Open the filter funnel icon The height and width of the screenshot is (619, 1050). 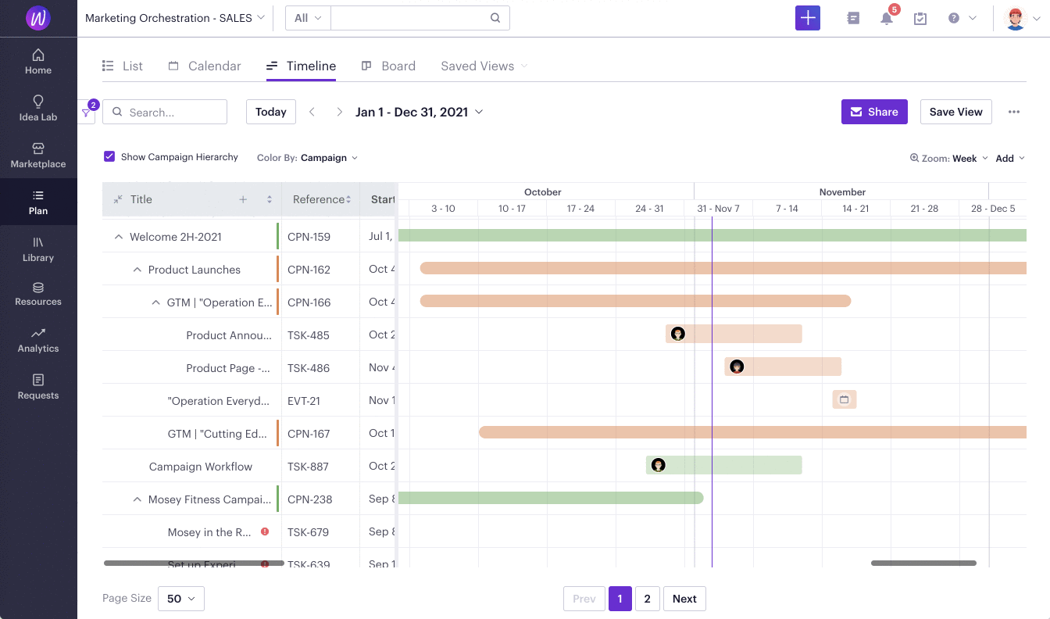point(86,113)
